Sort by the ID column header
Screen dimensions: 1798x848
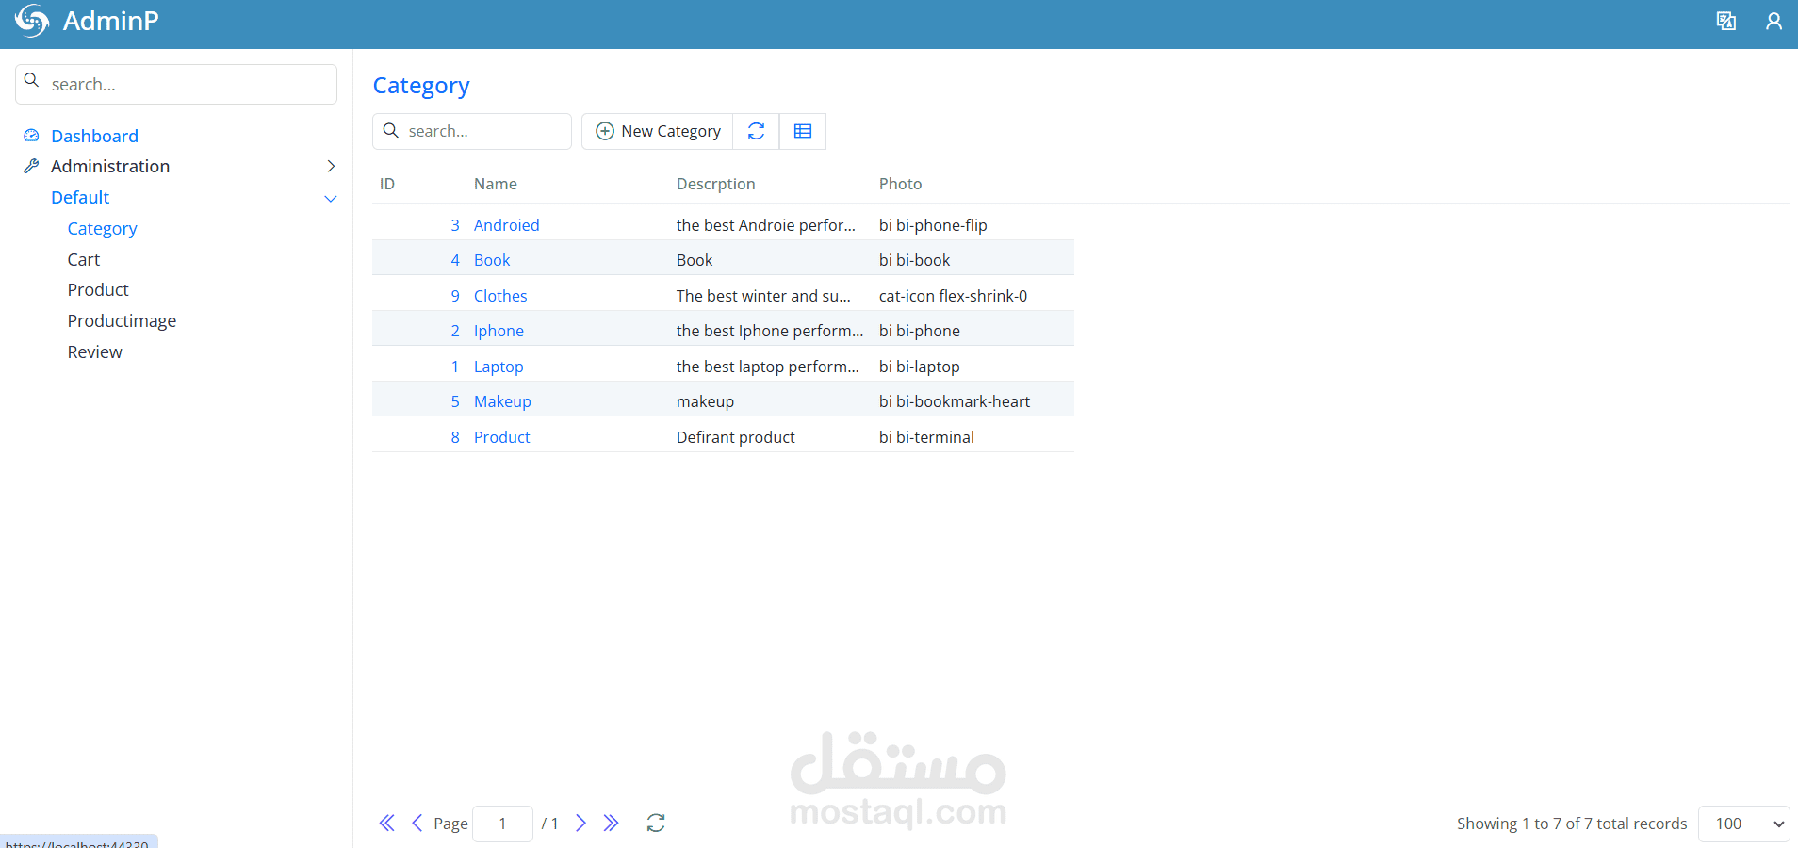click(x=387, y=184)
